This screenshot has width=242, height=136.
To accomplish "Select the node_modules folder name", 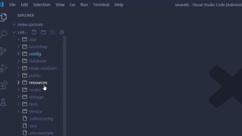I will 43,68.
